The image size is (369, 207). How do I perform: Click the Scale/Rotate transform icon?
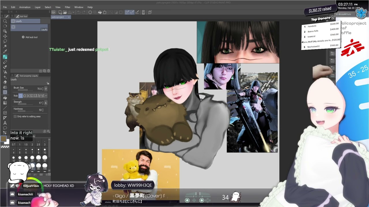point(105,12)
